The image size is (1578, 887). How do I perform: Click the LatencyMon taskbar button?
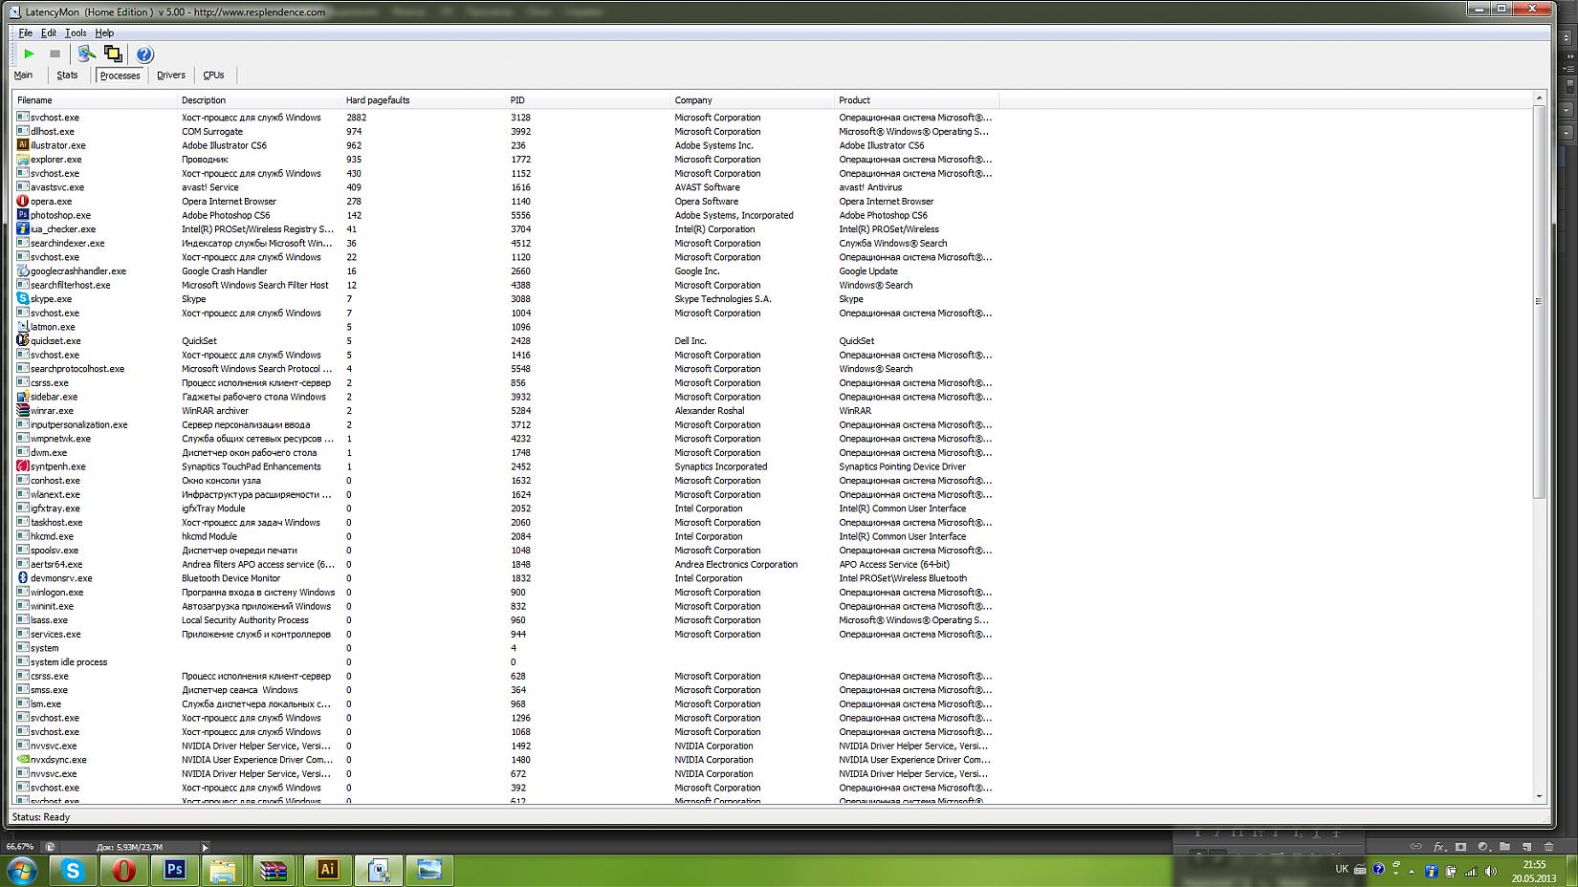pos(379,870)
